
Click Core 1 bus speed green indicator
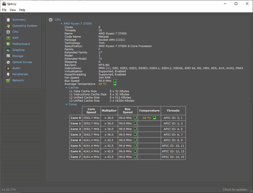135,123
